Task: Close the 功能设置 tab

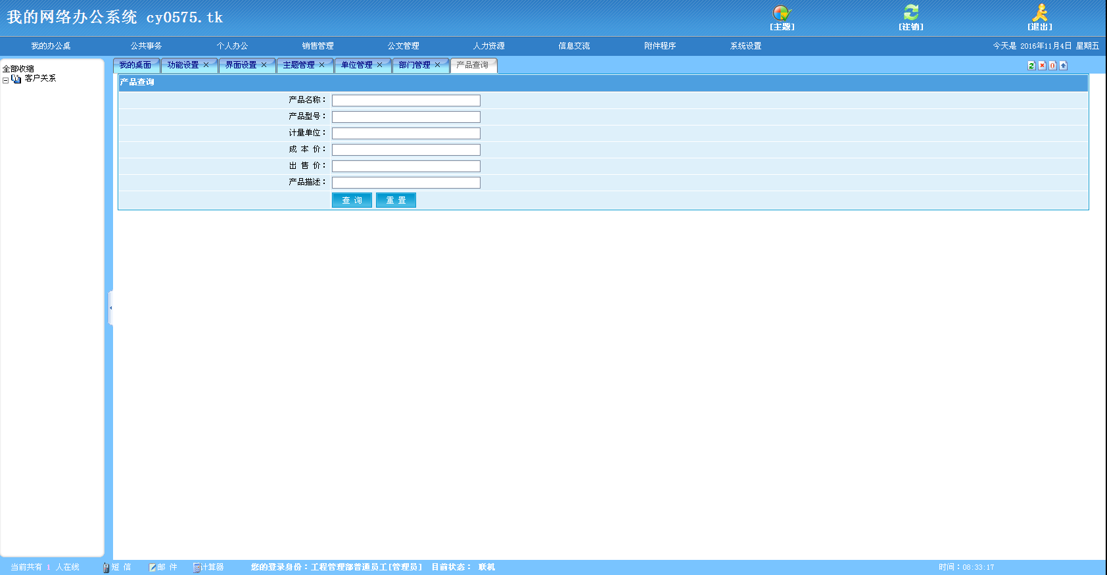Action: 206,65
